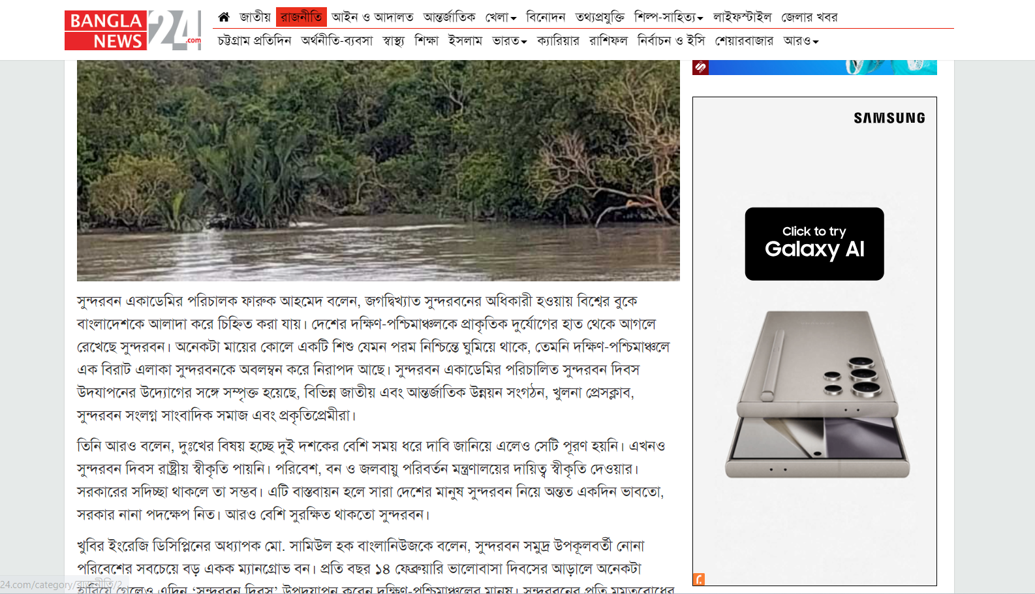Expand the শিল্প-সাহিত্য dropdown menu

pos(668,17)
